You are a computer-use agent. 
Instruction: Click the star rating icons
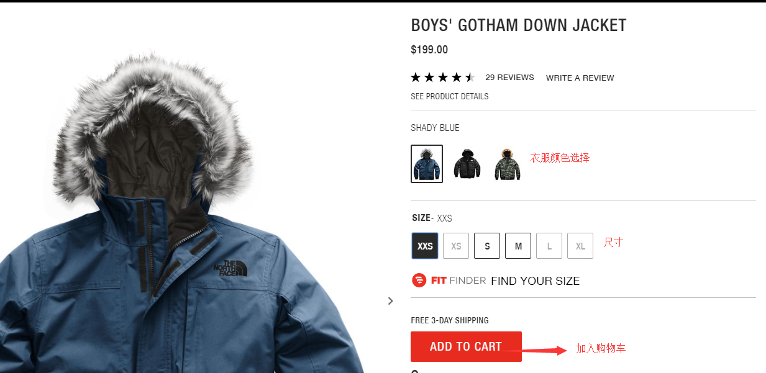click(x=443, y=78)
